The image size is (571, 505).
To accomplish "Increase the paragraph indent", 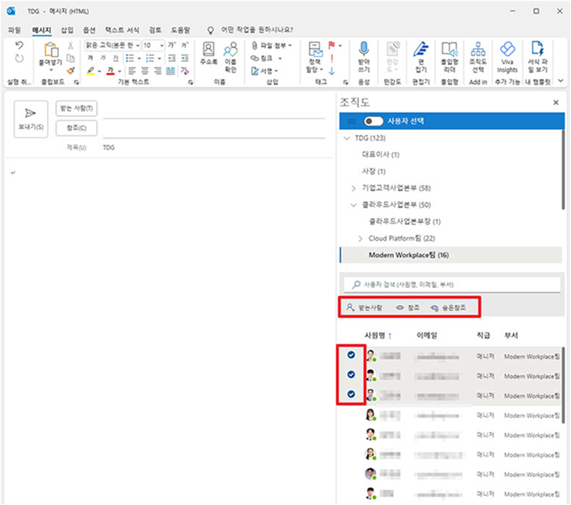I will [185, 58].
